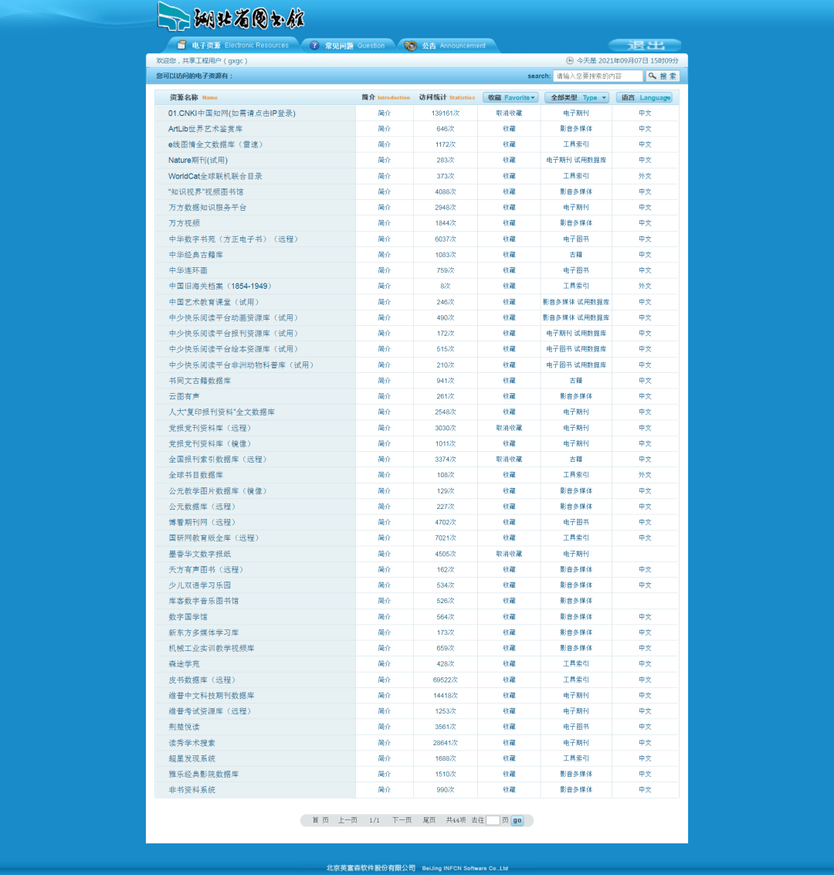Open 国研网教育版全库（远程） resource
Image resolution: width=834 pixels, height=875 pixels.
(x=215, y=538)
